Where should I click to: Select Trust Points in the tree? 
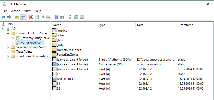click(24, 52)
